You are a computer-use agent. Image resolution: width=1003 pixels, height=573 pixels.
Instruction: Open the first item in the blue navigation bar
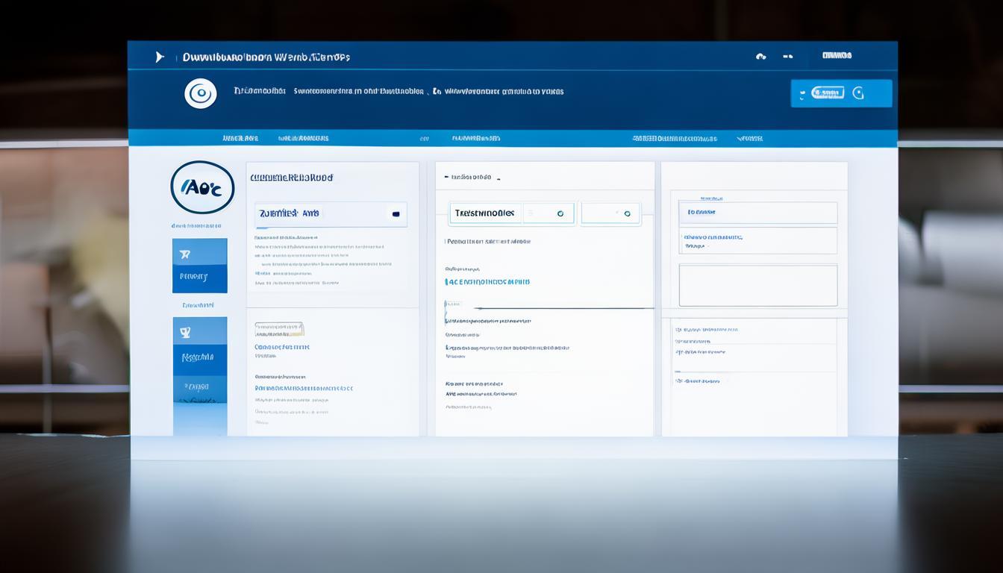click(240, 138)
